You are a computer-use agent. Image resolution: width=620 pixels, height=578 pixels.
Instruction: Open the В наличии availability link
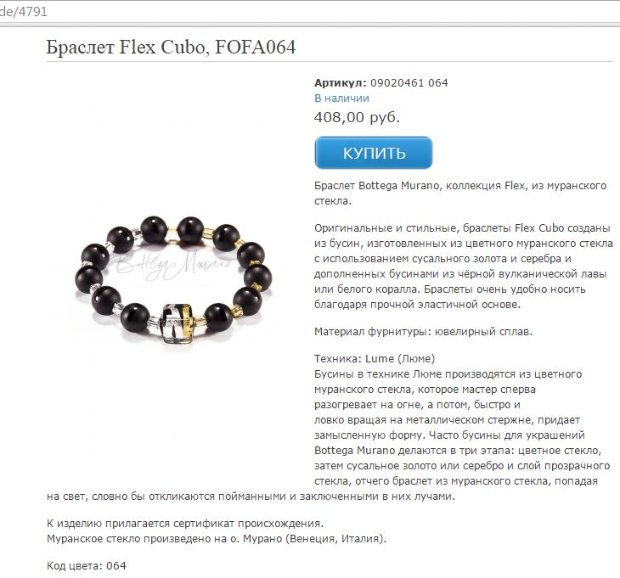pyautogui.click(x=341, y=98)
